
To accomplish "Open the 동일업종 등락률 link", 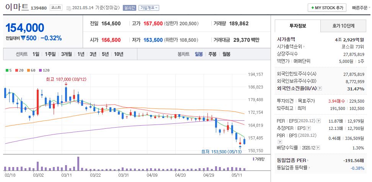I will (x=294, y=168).
